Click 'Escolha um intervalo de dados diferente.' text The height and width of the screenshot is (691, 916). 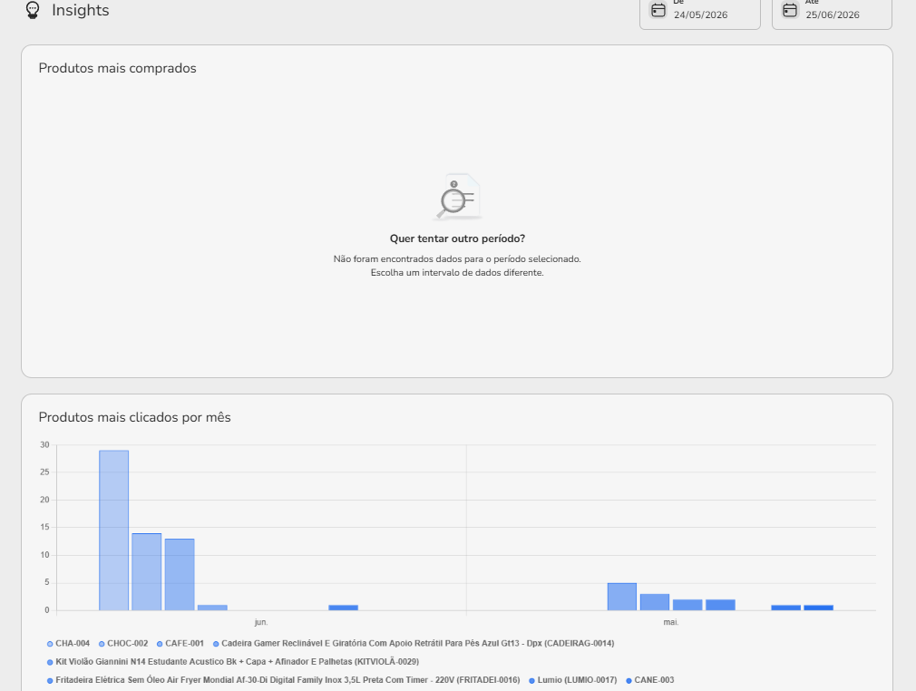pos(457,273)
